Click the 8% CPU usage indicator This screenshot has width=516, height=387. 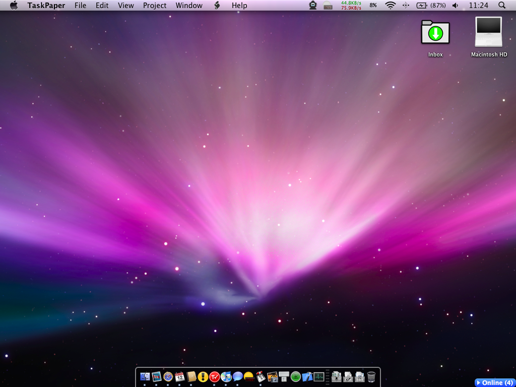pyautogui.click(x=373, y=5)
